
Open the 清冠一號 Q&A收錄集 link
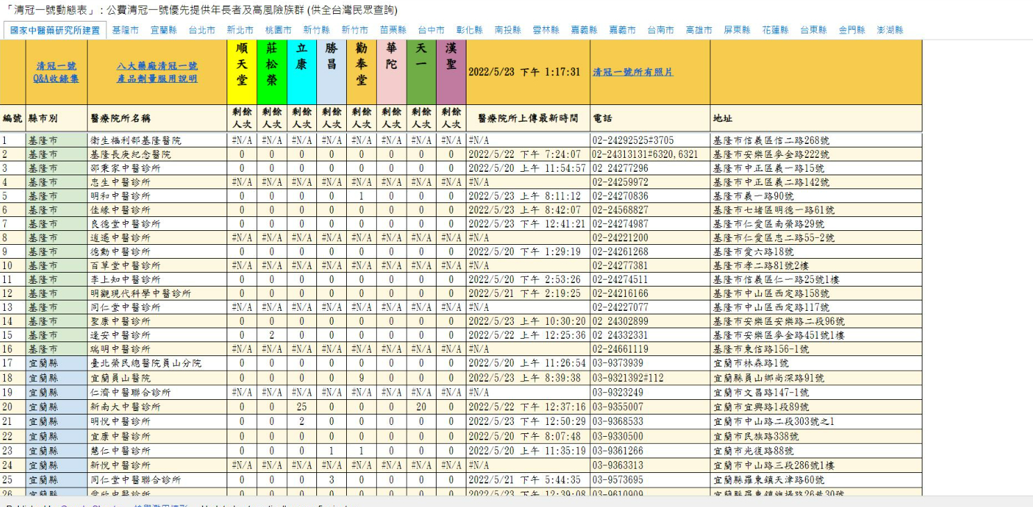click(56, 72)
